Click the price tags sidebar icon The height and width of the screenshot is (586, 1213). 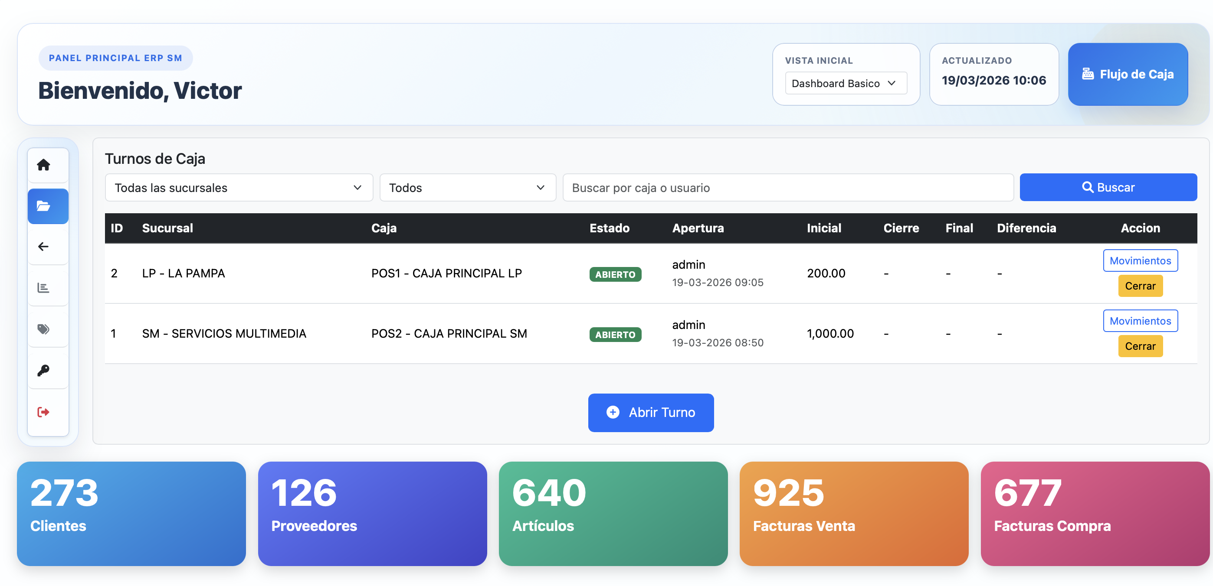43,329
